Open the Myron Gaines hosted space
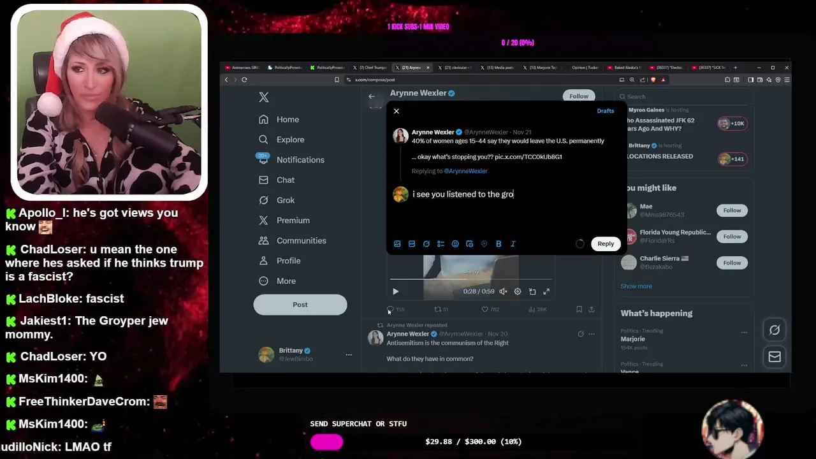Image resolution: width=816 pixels, height=459 pixels. pos(686,119)
